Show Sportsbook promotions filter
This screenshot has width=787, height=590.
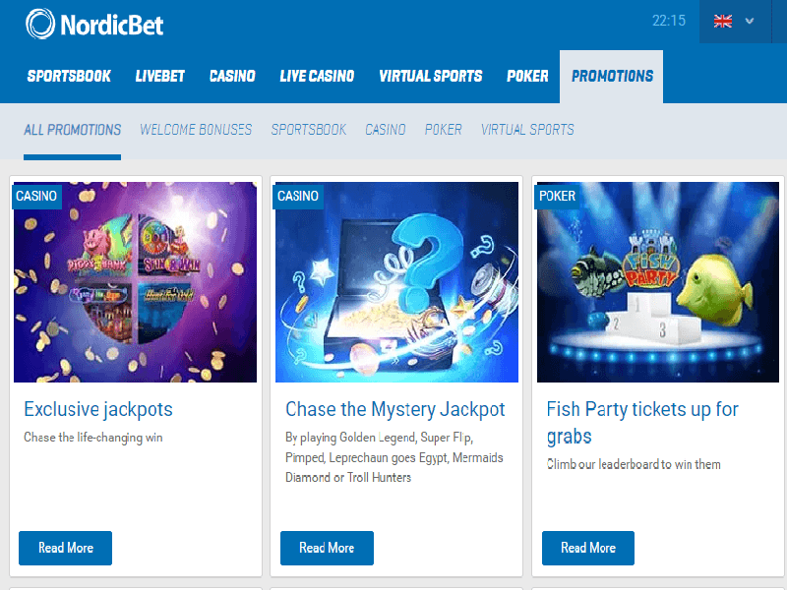point(309,130)
